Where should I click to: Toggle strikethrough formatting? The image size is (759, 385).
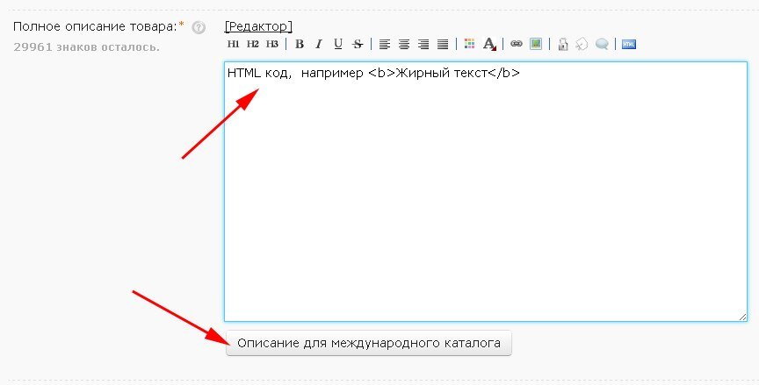click(357, 44)
